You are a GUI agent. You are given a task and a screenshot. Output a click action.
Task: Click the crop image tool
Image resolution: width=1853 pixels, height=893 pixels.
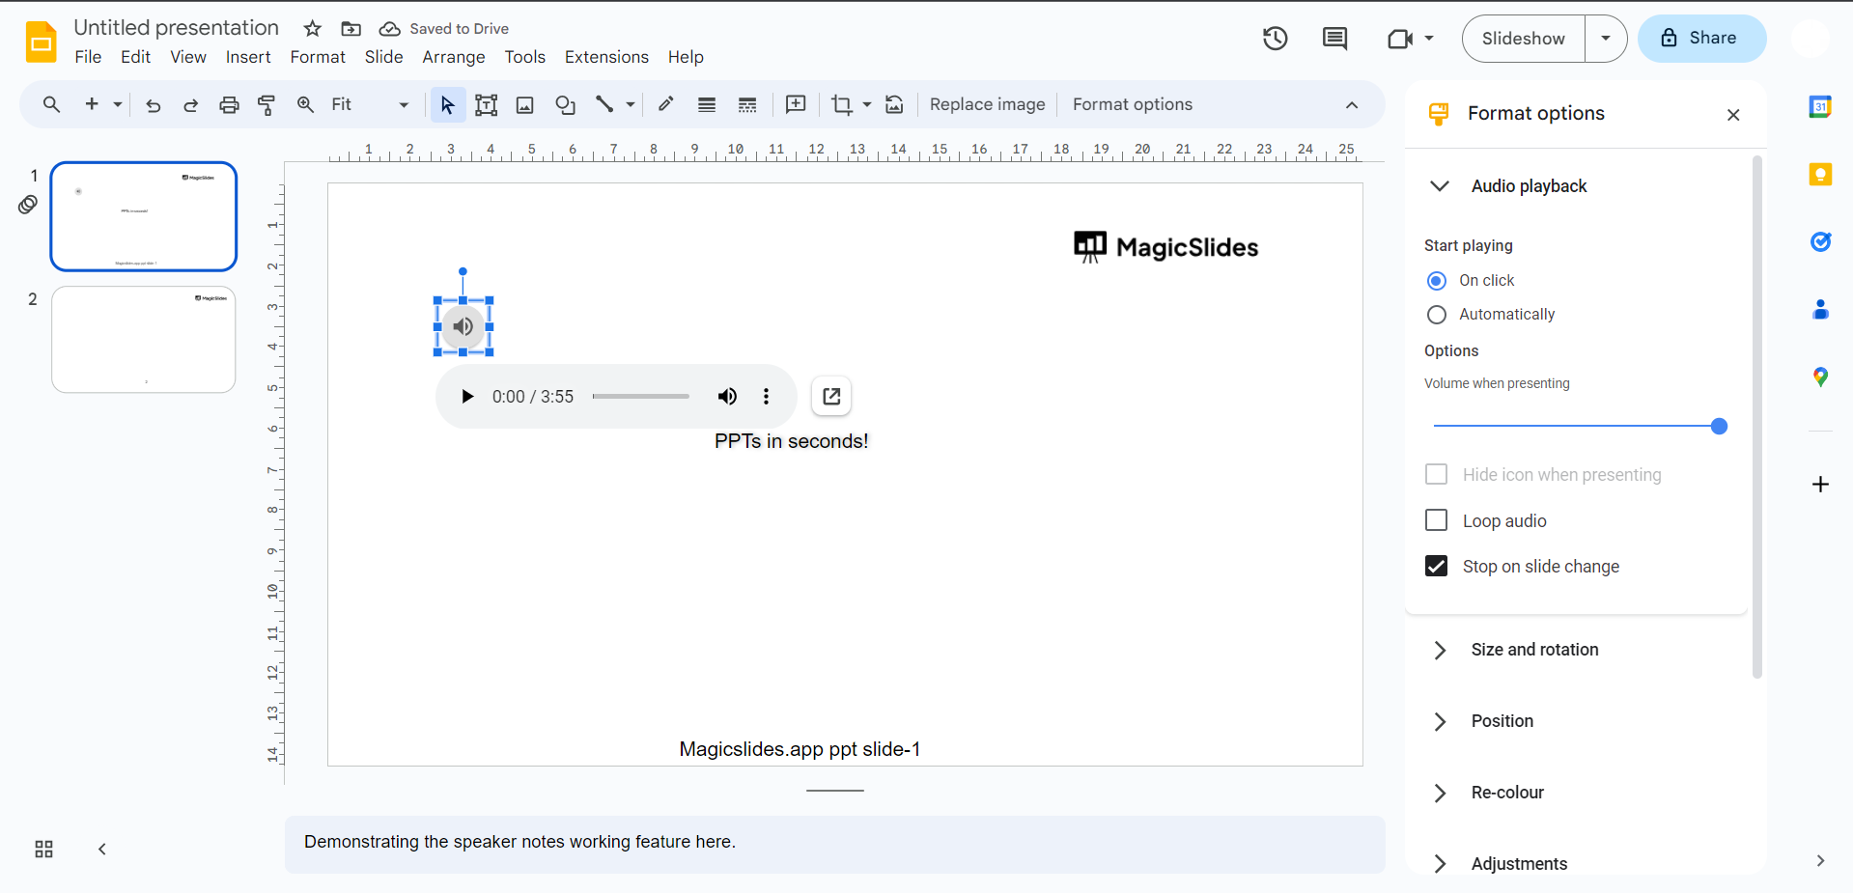(x=842, y=105)
